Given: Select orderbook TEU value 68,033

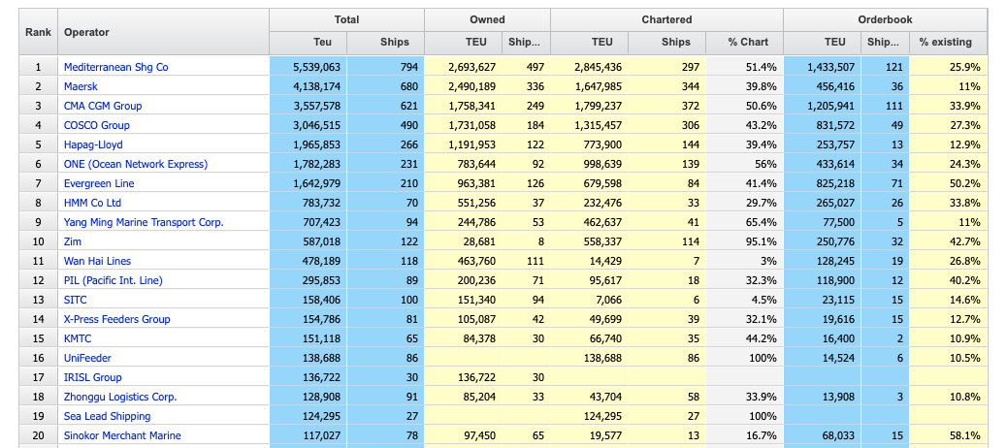Looking at the screenshot, I should tap(822, 435).
